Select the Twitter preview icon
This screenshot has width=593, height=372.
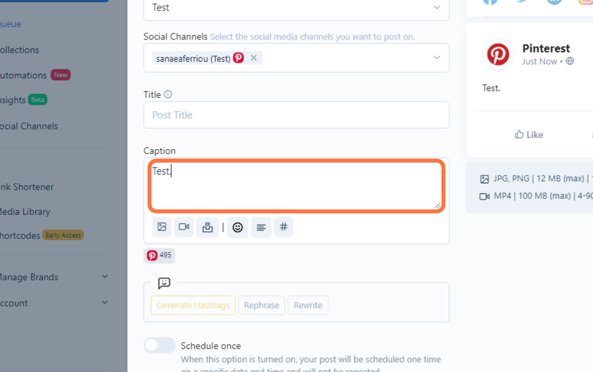(521, 2)
